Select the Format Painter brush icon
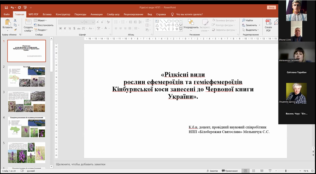The height and width of the screenshot is (174, 316). [15, 30]
